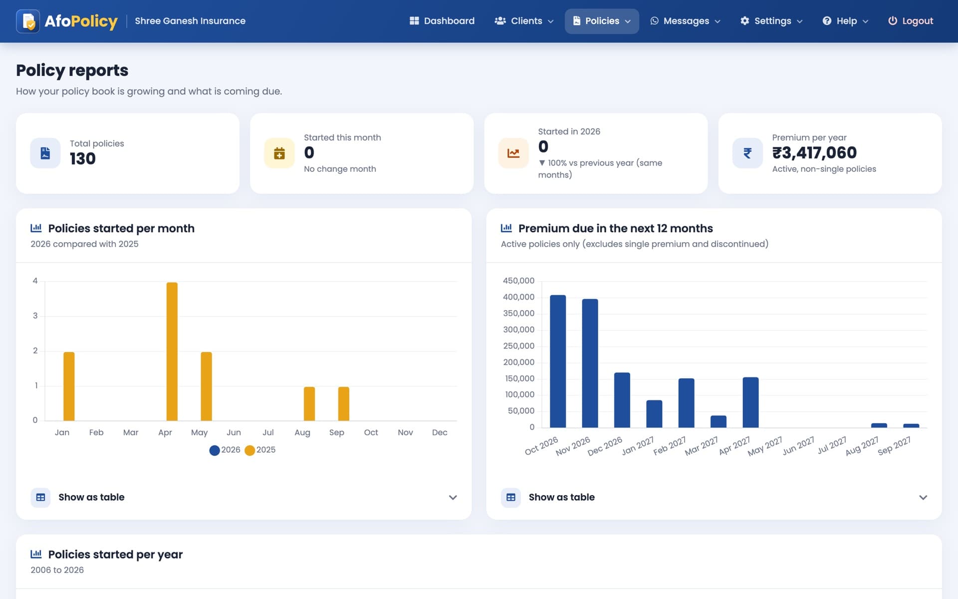Click the Logout link
Viewport: 958px width, 599px height.
(911, 21)
